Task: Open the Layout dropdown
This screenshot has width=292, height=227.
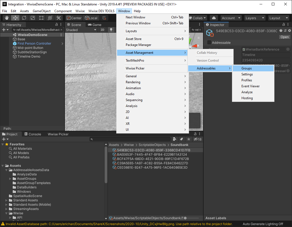Action: (278, 18)
